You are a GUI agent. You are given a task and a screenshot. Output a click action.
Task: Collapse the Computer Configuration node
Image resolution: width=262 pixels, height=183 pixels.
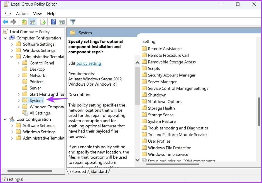click(x=5, y=38)
